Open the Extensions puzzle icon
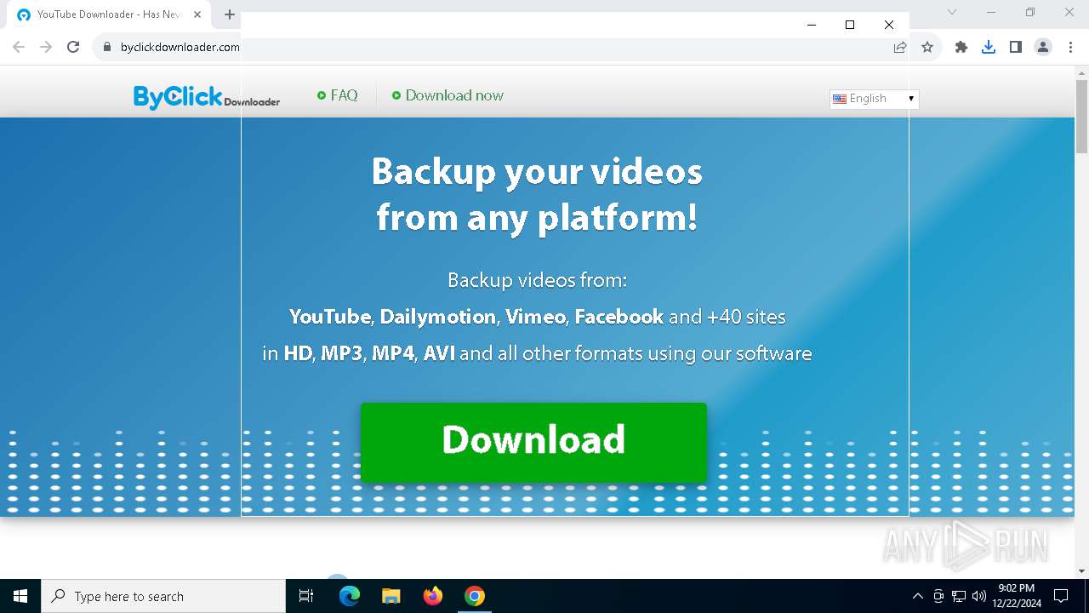Viewport: 1089px width, 613px height. 961,47
